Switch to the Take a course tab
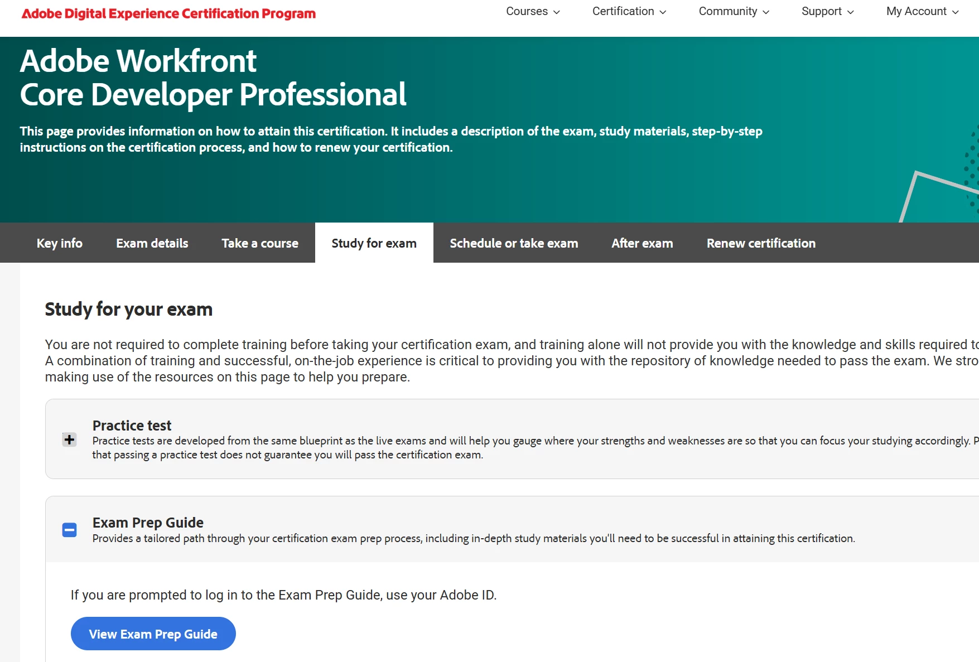The image size is (979, 662). [260, 243]
